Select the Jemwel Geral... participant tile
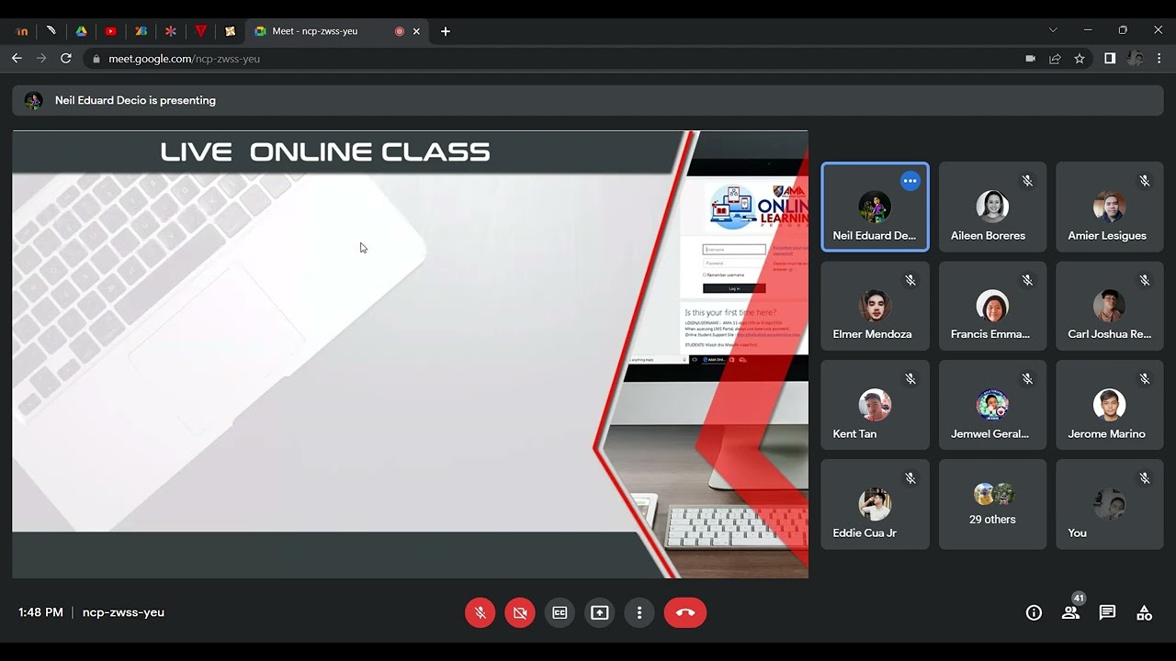 (x=992, y=405)
